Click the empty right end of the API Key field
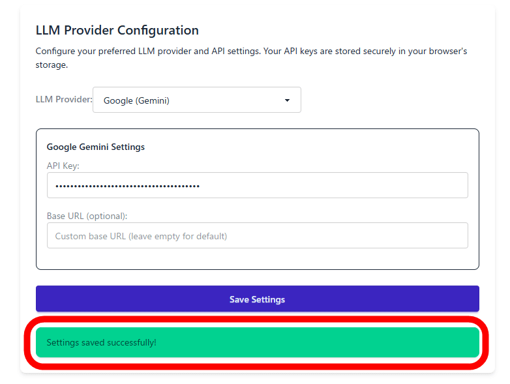Image resolution: width=510 pixels, height=384 pixels. click(443, 185)
